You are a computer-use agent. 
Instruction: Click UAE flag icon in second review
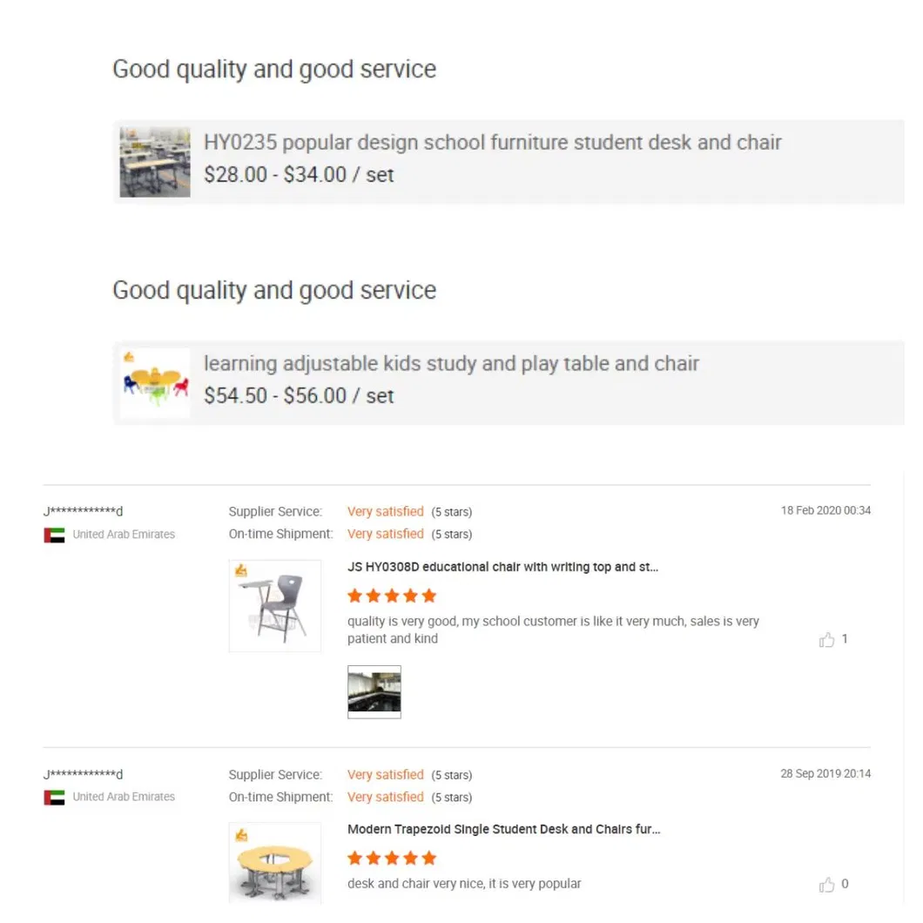pyautogui.click(x=54, y=797)
